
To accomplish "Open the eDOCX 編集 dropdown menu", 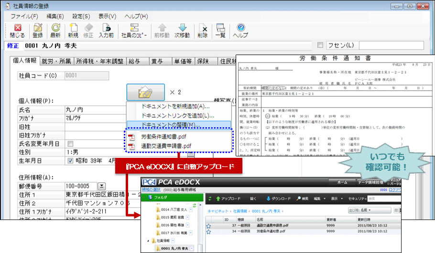I will point(320,198).
